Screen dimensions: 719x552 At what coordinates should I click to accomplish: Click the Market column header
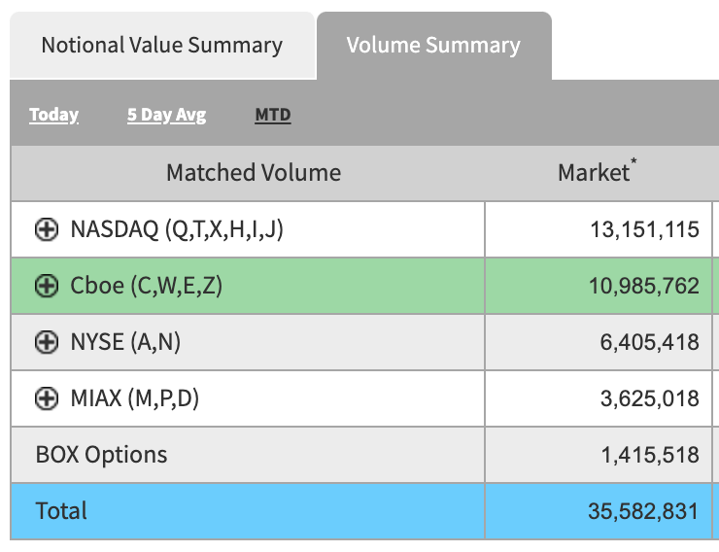[597, 172]
